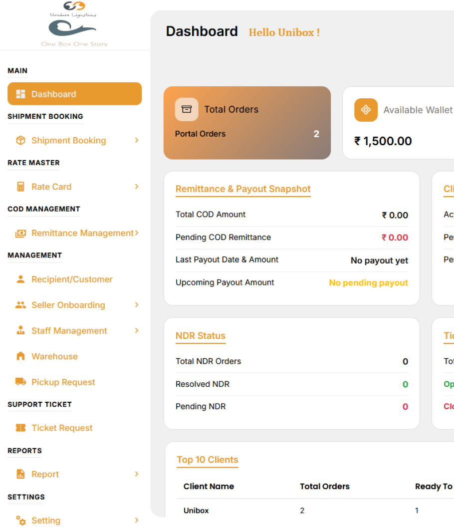The width and height of the screenshot is (454, 528).
Task: Expand the Report chevron
Action: tap(136, 474)
